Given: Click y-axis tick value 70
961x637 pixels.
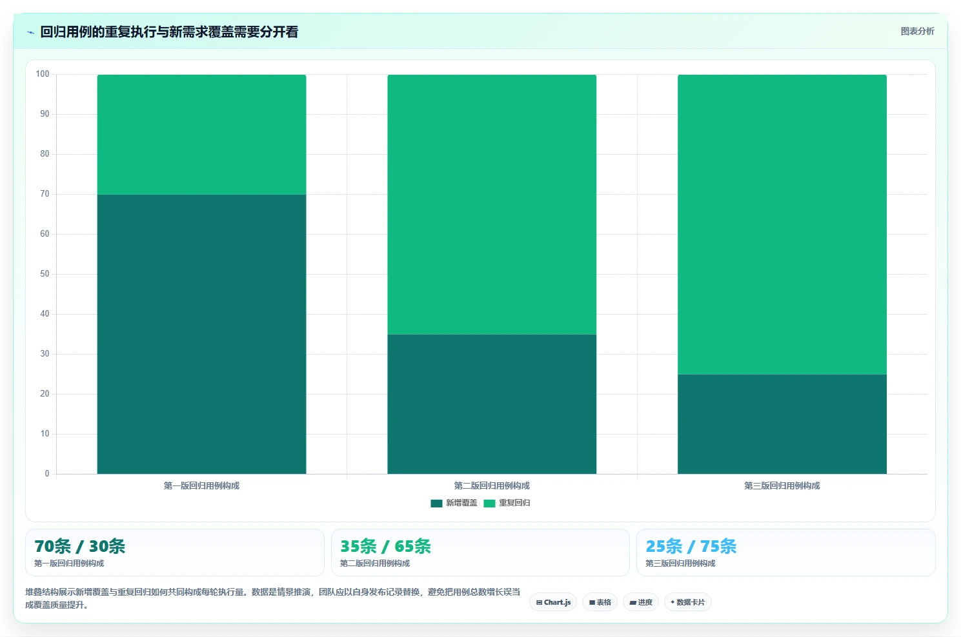Looking at the screenshot, I should pos(45,194).
